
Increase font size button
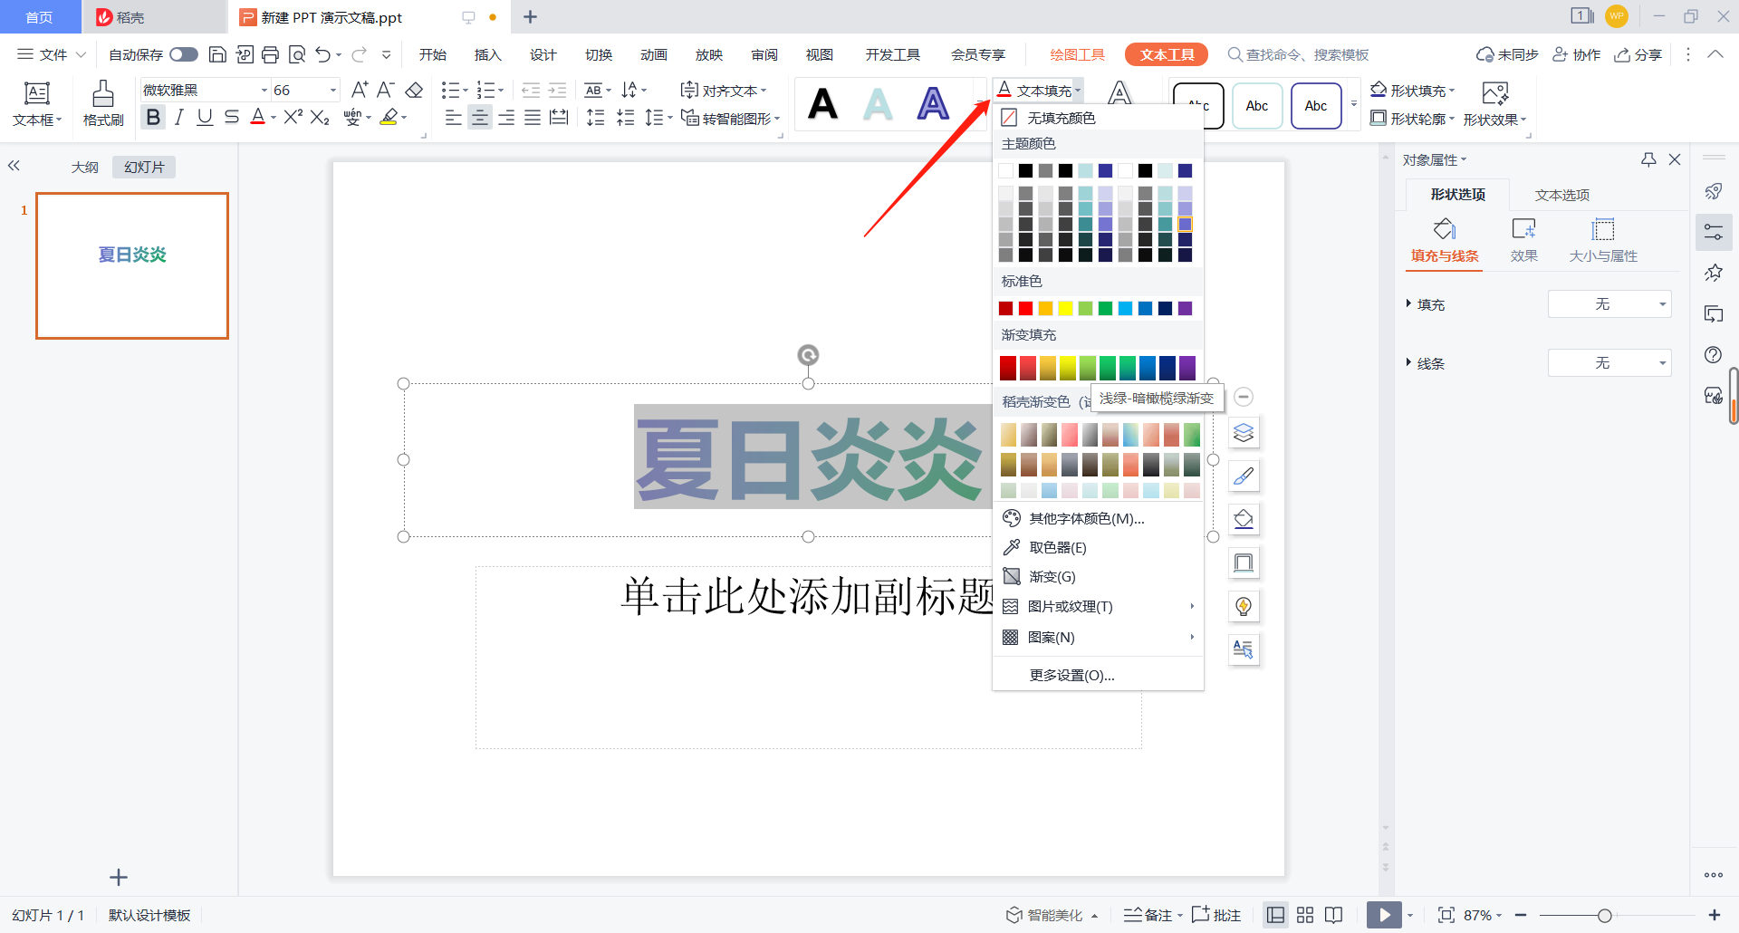[360, 90]
